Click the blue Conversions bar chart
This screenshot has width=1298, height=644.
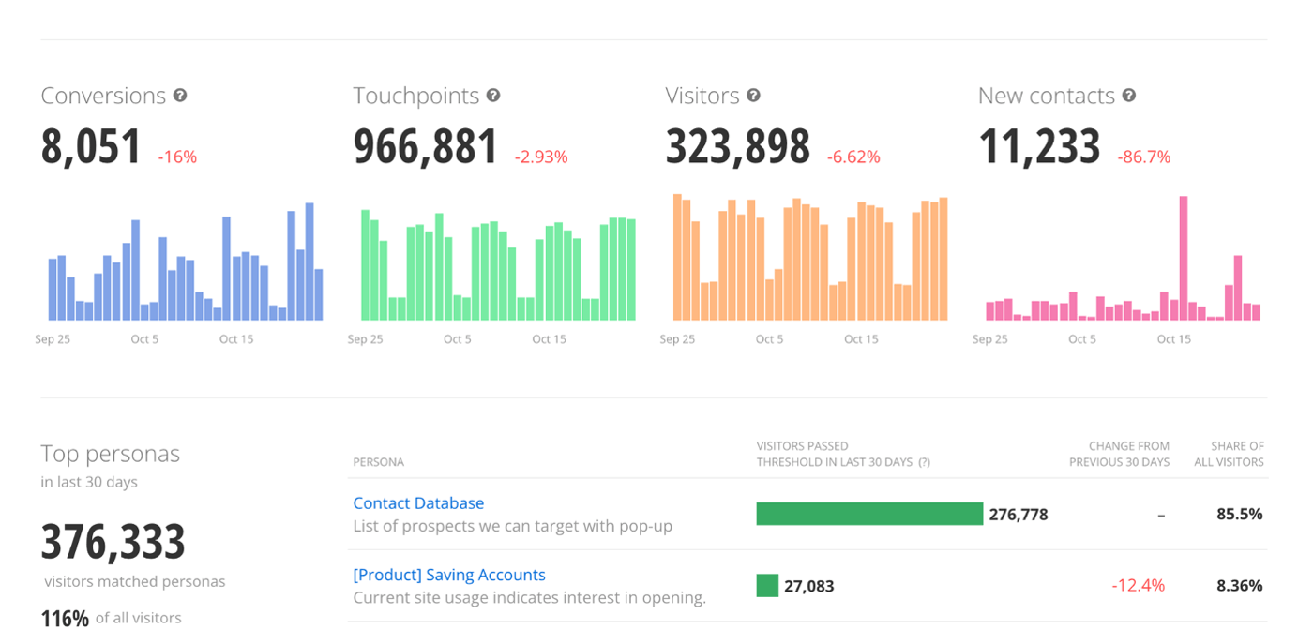coord(186,267)
